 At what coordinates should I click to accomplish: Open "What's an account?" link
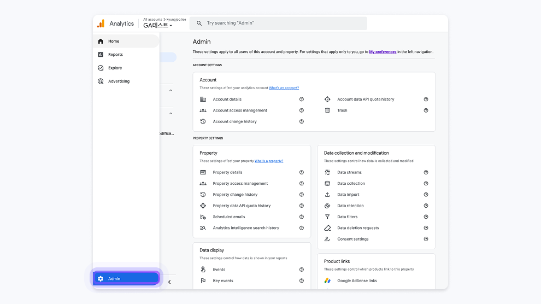[x=284, y=88]
